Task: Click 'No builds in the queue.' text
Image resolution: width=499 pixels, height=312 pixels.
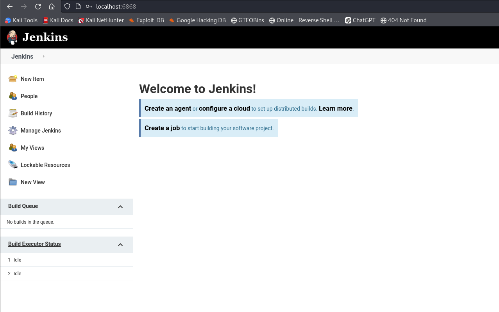Action: click(x=30, y=222)
